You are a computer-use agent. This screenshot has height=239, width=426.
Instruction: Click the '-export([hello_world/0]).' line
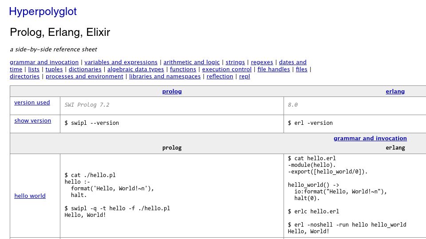327,172
